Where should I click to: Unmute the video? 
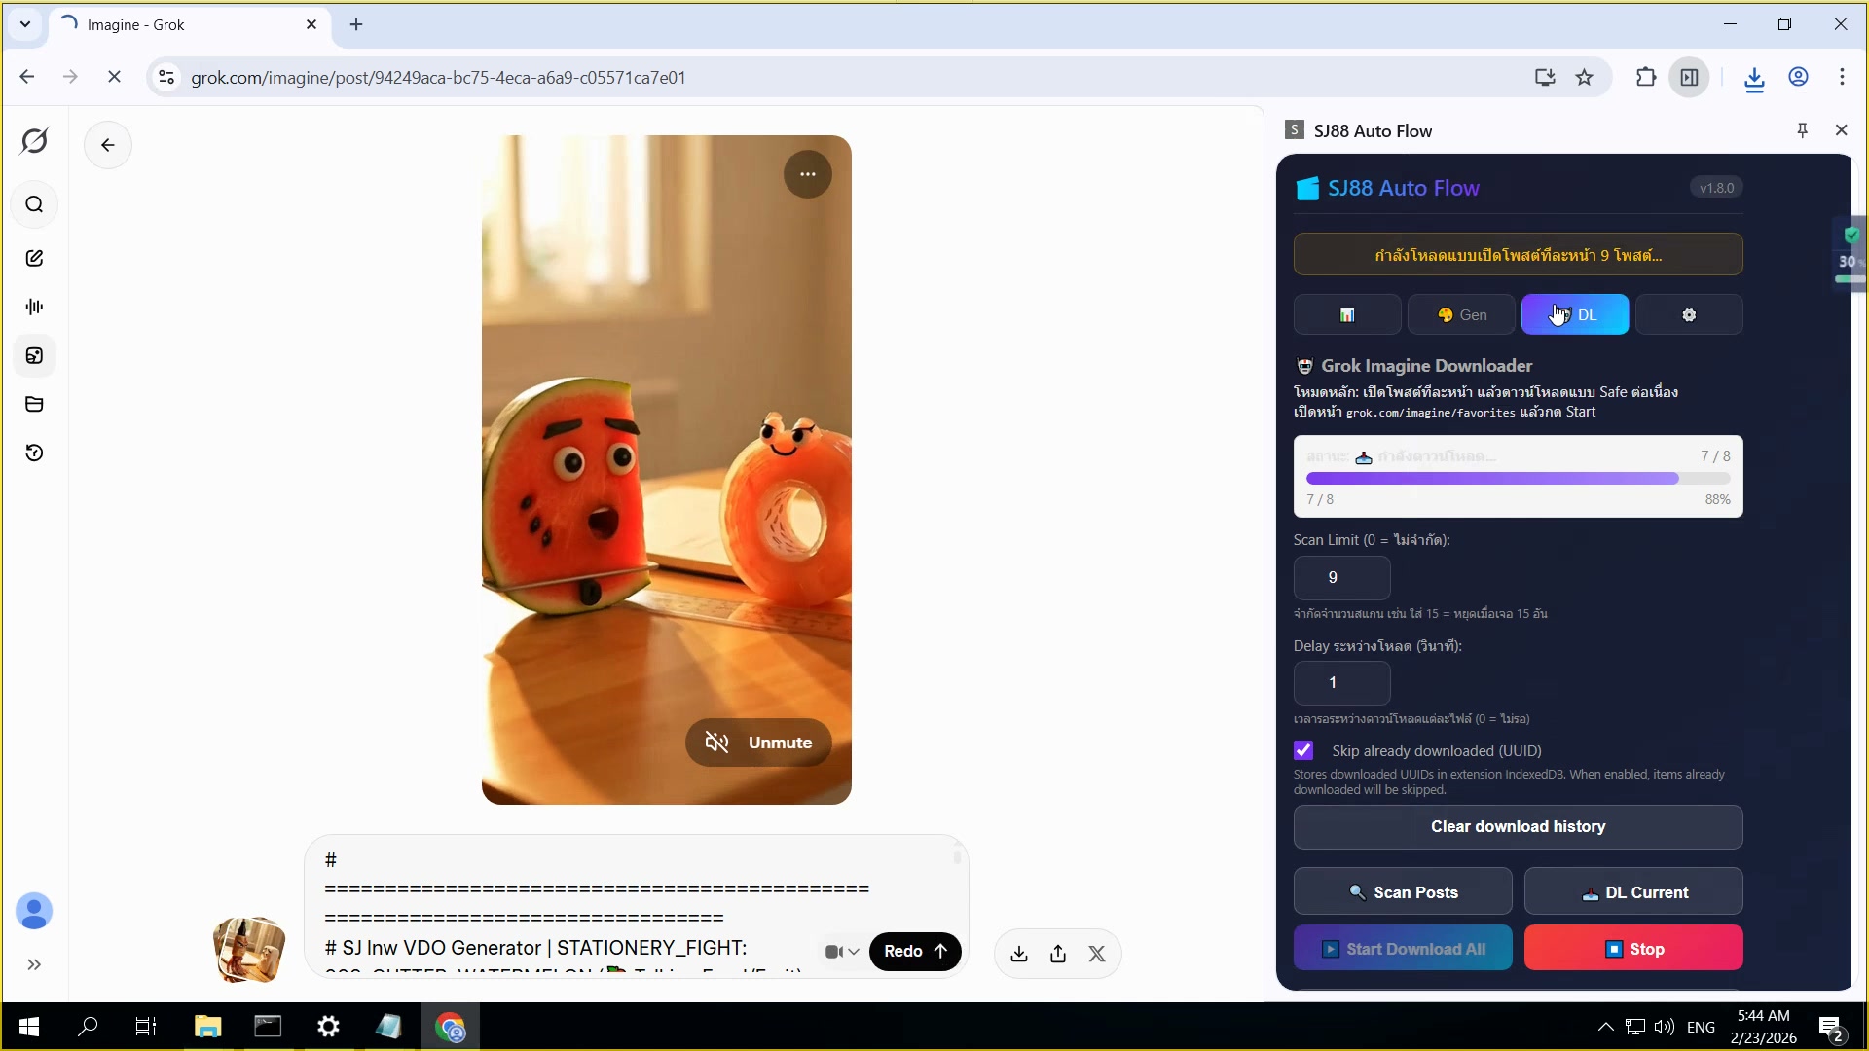click(758, 743)
